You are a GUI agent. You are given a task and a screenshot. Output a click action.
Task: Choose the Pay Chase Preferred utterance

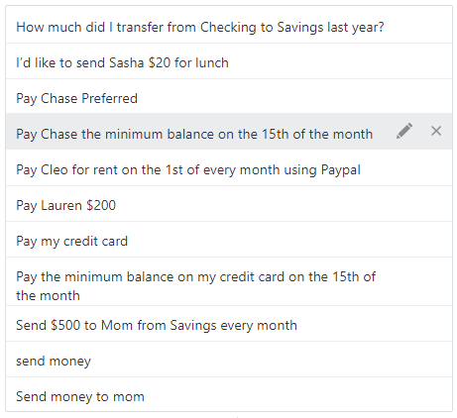(229, 96)
